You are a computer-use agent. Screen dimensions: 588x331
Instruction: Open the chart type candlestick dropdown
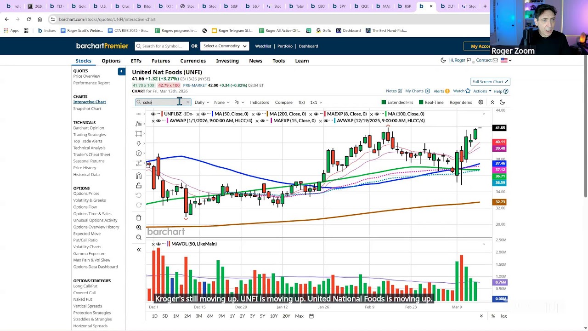[x=239, y=103]
